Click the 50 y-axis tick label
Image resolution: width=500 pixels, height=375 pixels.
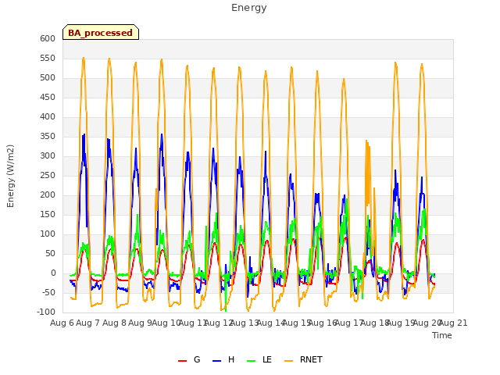tap(51, 253)
